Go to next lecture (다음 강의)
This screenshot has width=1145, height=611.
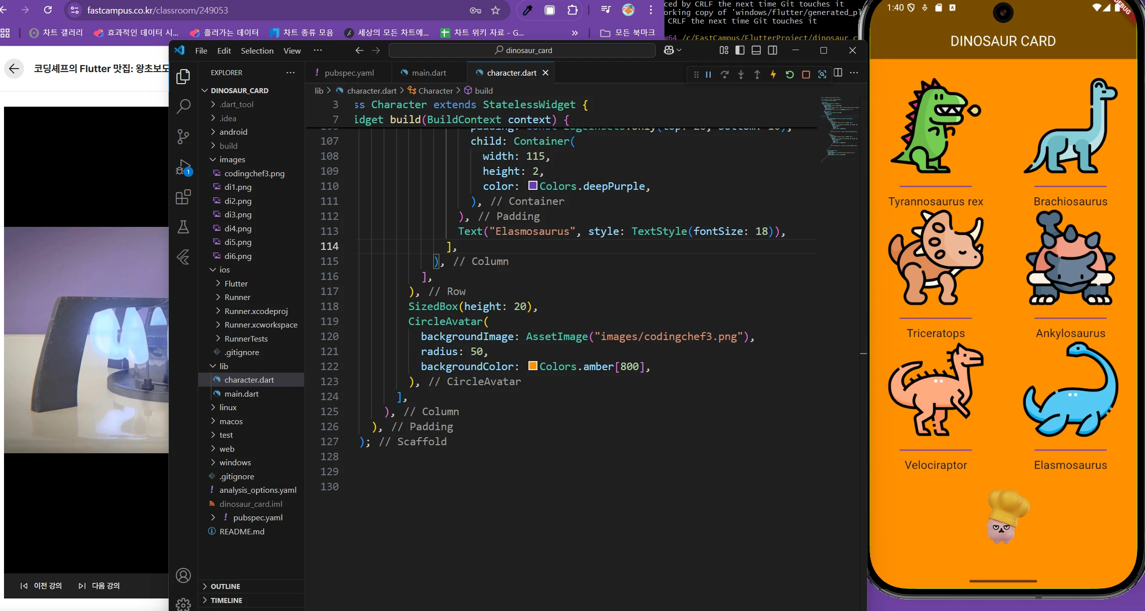[x=99, y=585]
